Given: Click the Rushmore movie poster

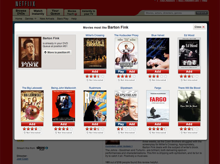Looking at the screenshot, I should point(95,106).
